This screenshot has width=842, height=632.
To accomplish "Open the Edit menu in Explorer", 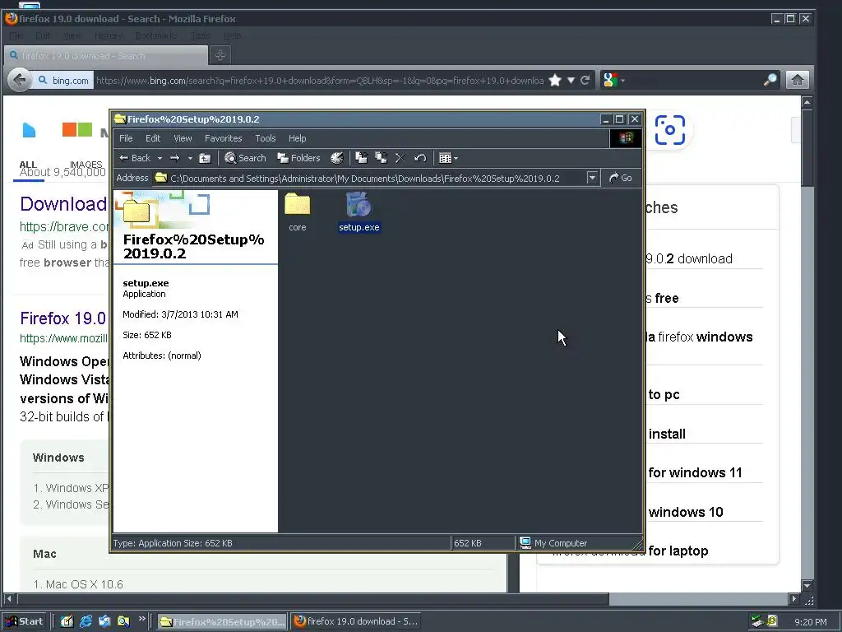I will 153,138.
